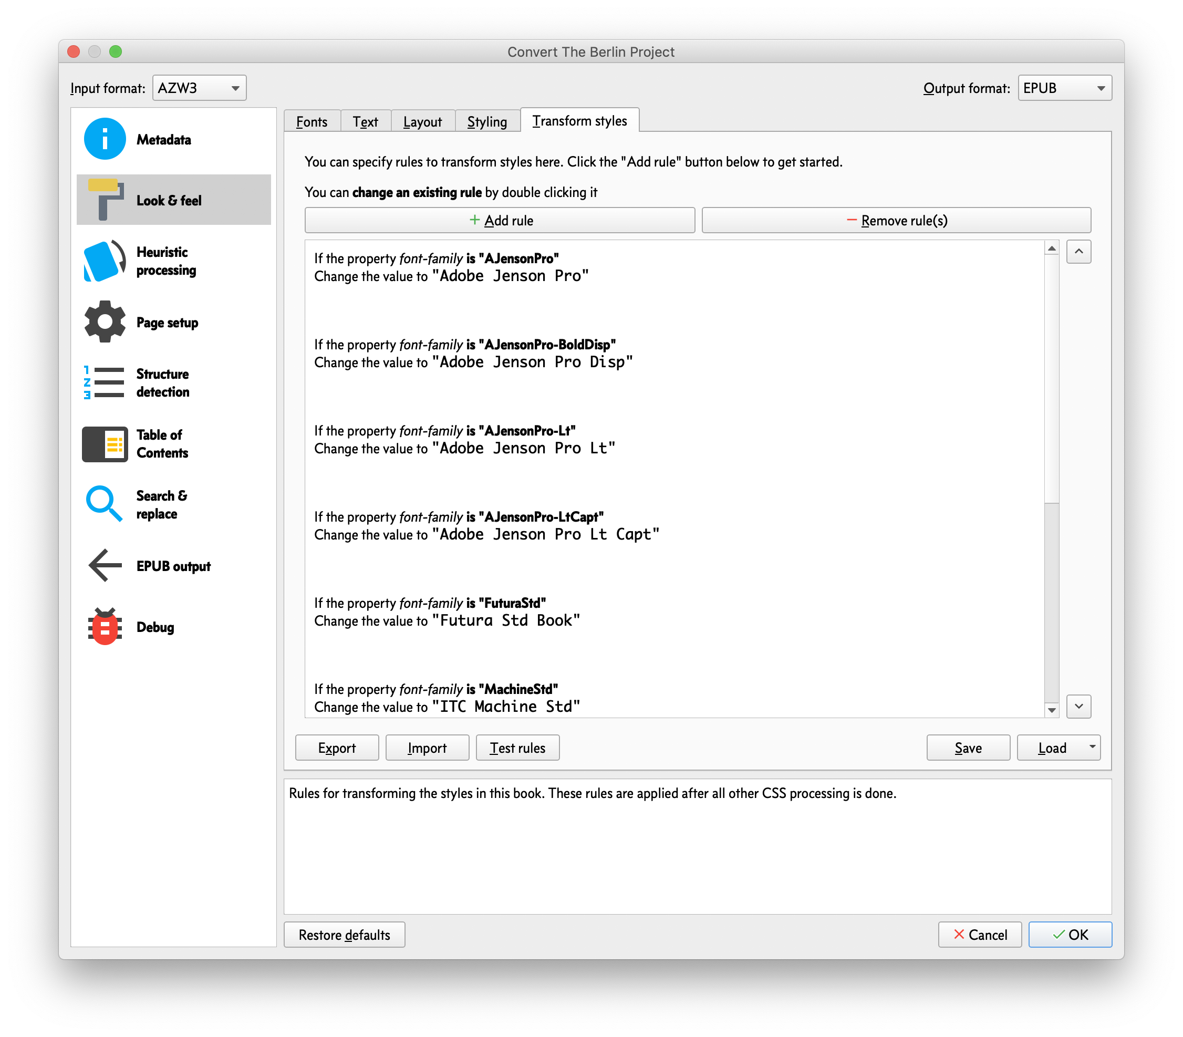Switch to the Styling tab
Viewport: 1183px width, 1037px height.
tap(487, 121)
